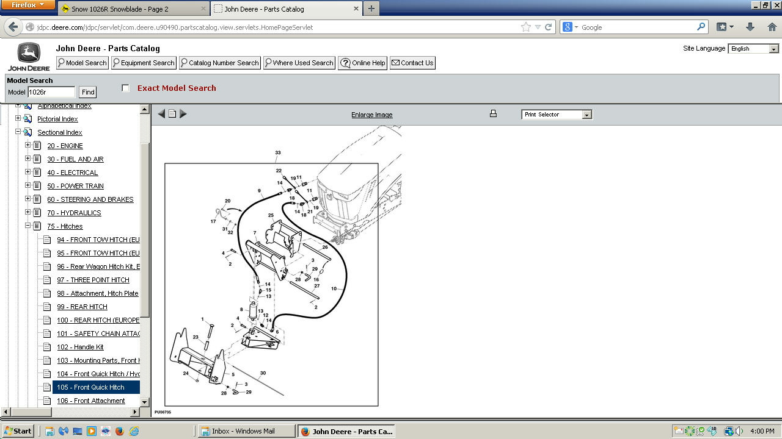Screen dimensions: 782x439
Task: Click page icon beside 97 - THREE POINT HITCH
Action: click(x=47, y=280)
